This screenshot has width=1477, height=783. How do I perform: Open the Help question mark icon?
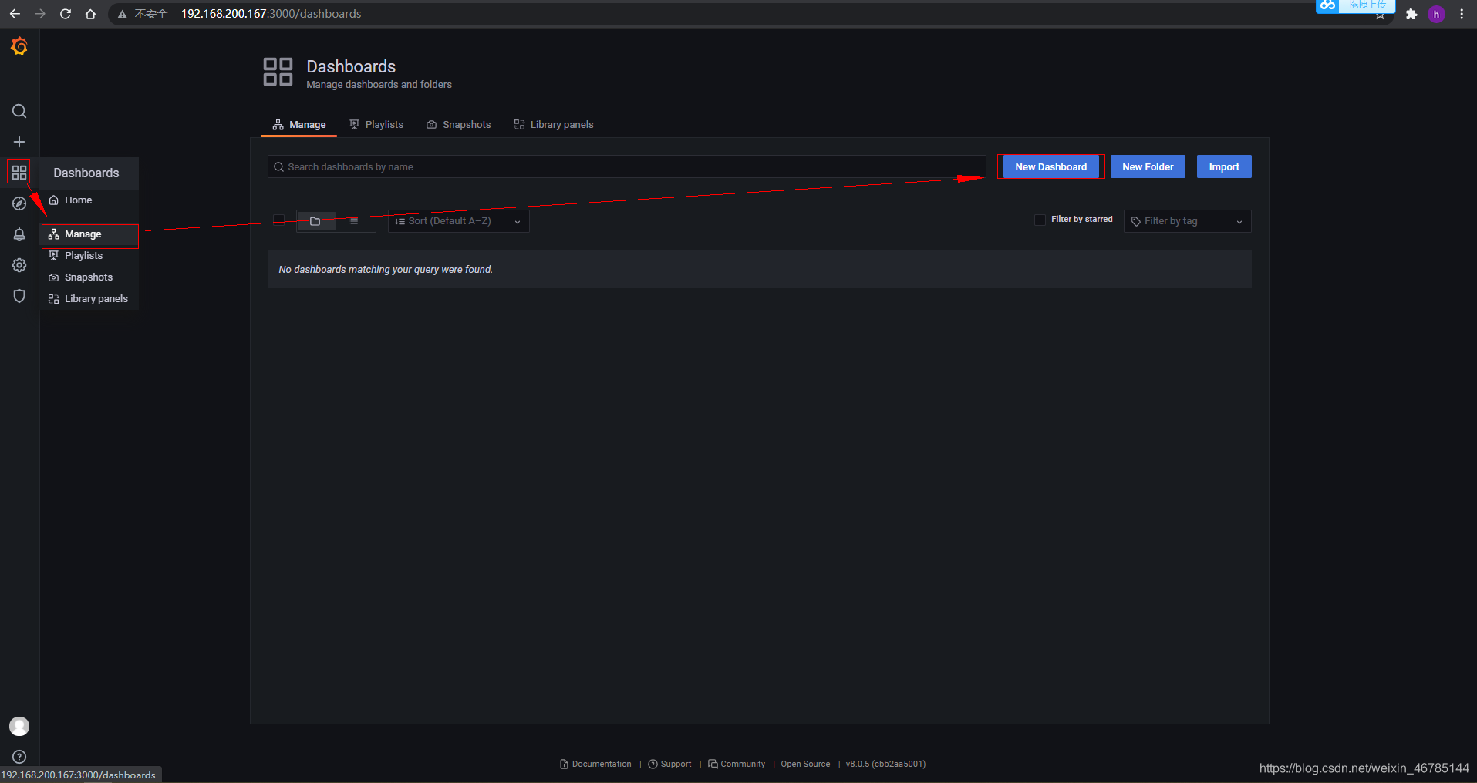pyautogui.click(x=19, y=757)
